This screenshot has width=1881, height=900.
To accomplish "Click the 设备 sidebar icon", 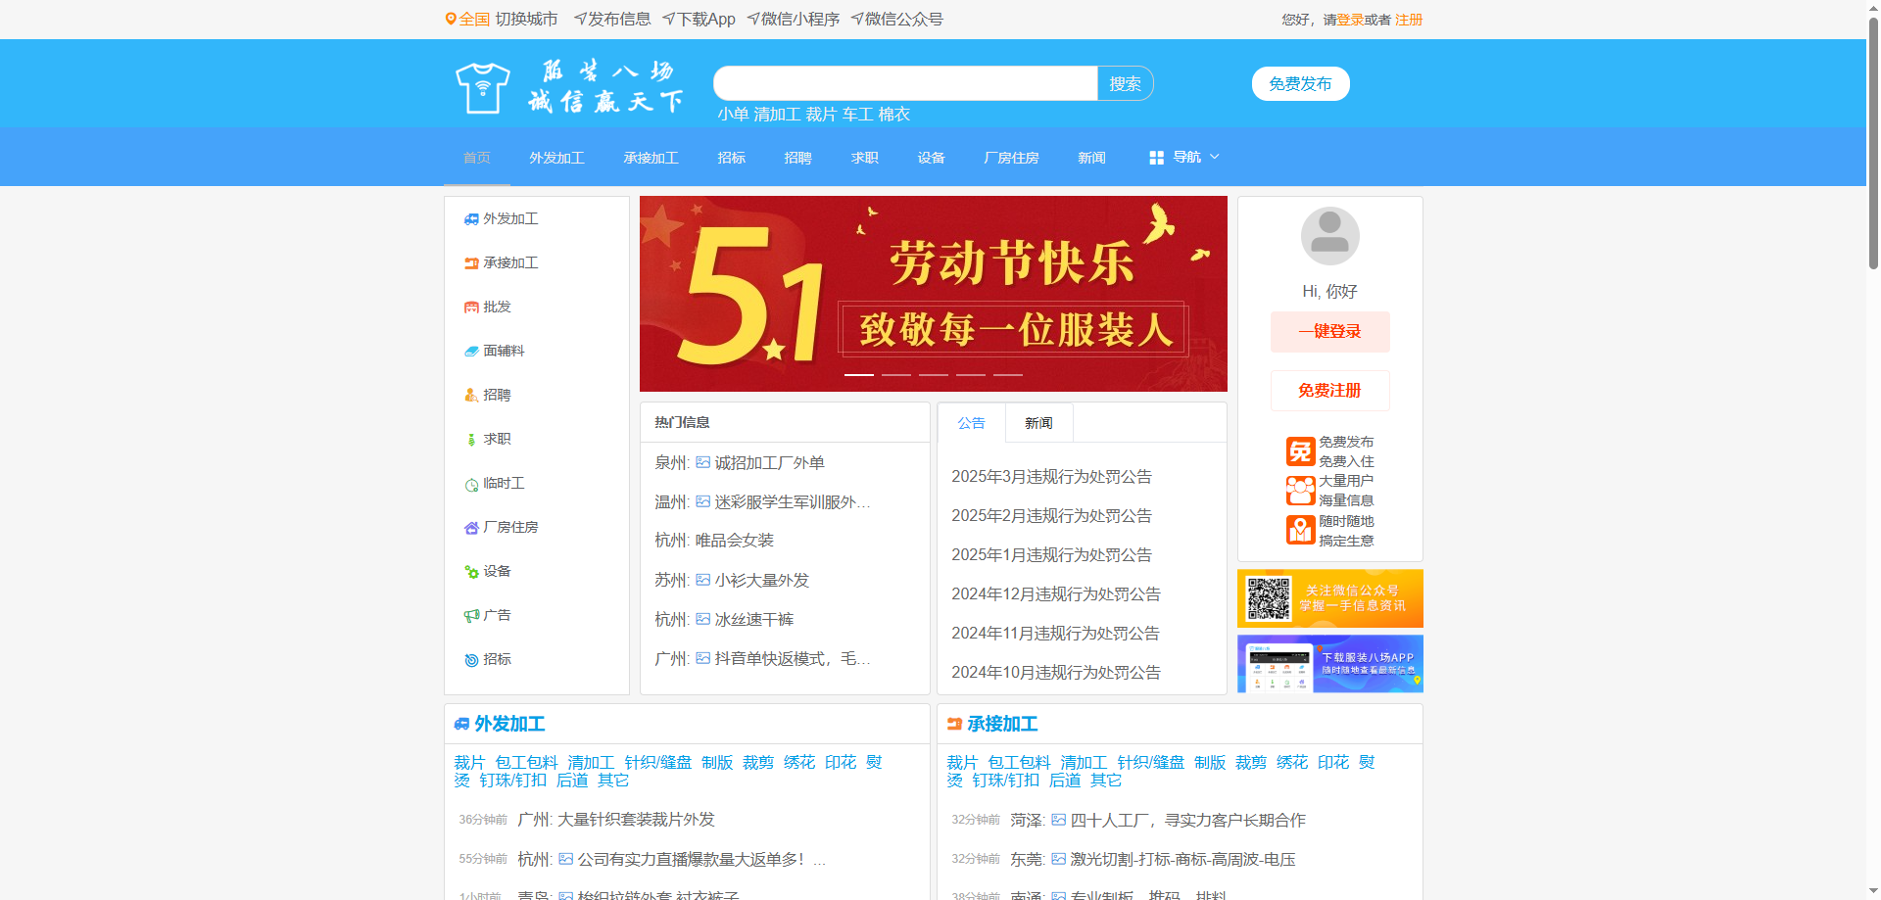I will click(x=472, y=571).
